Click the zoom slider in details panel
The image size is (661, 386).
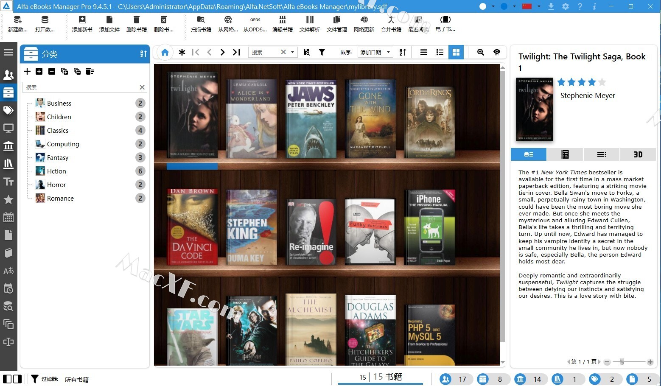pyautogui.click(x=622, y=362)
